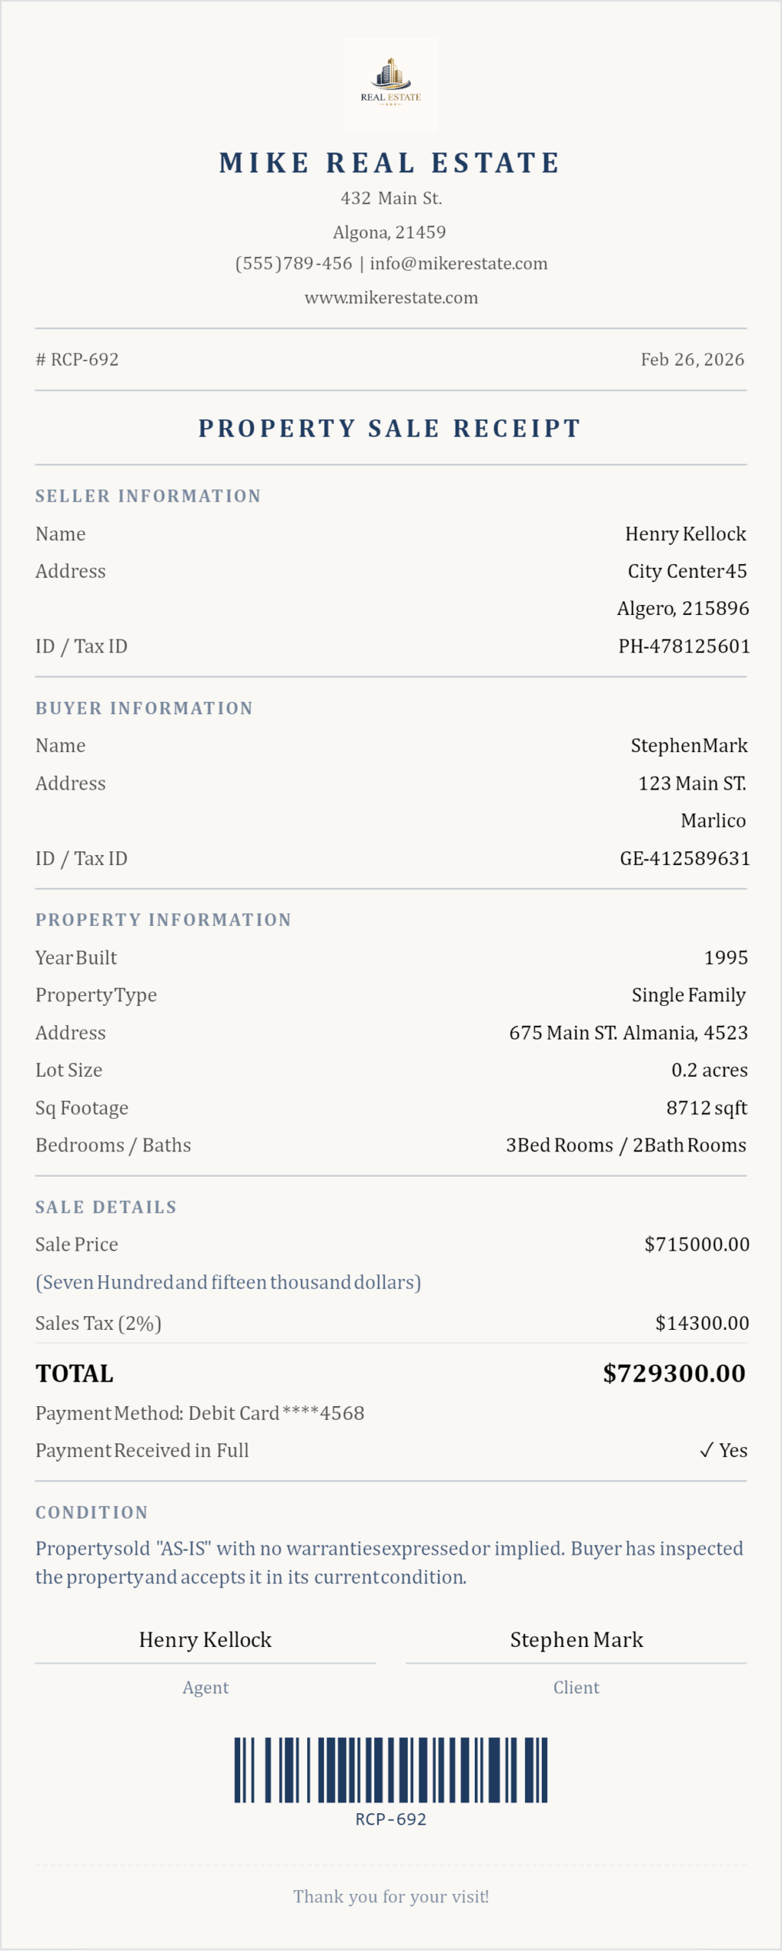Click the total amount $729300.00
Viewport: 782px width, 1951px height.
[x=674, y=1373]
